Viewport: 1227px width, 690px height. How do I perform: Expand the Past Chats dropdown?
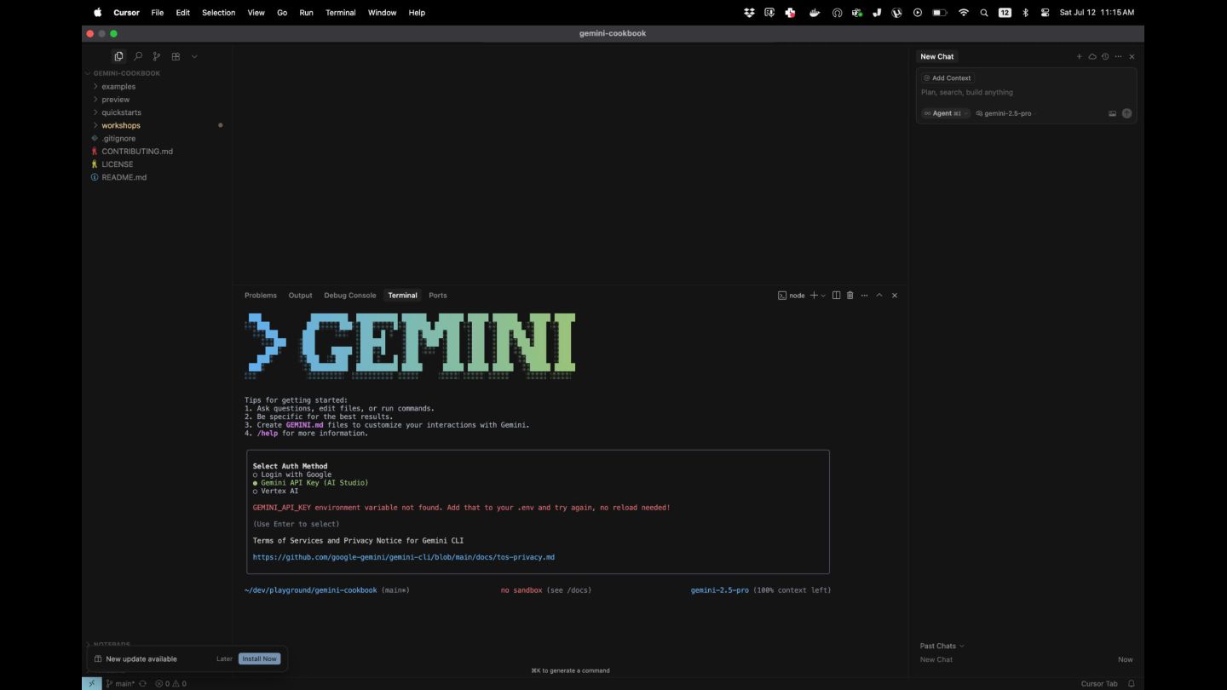[942, 646]
